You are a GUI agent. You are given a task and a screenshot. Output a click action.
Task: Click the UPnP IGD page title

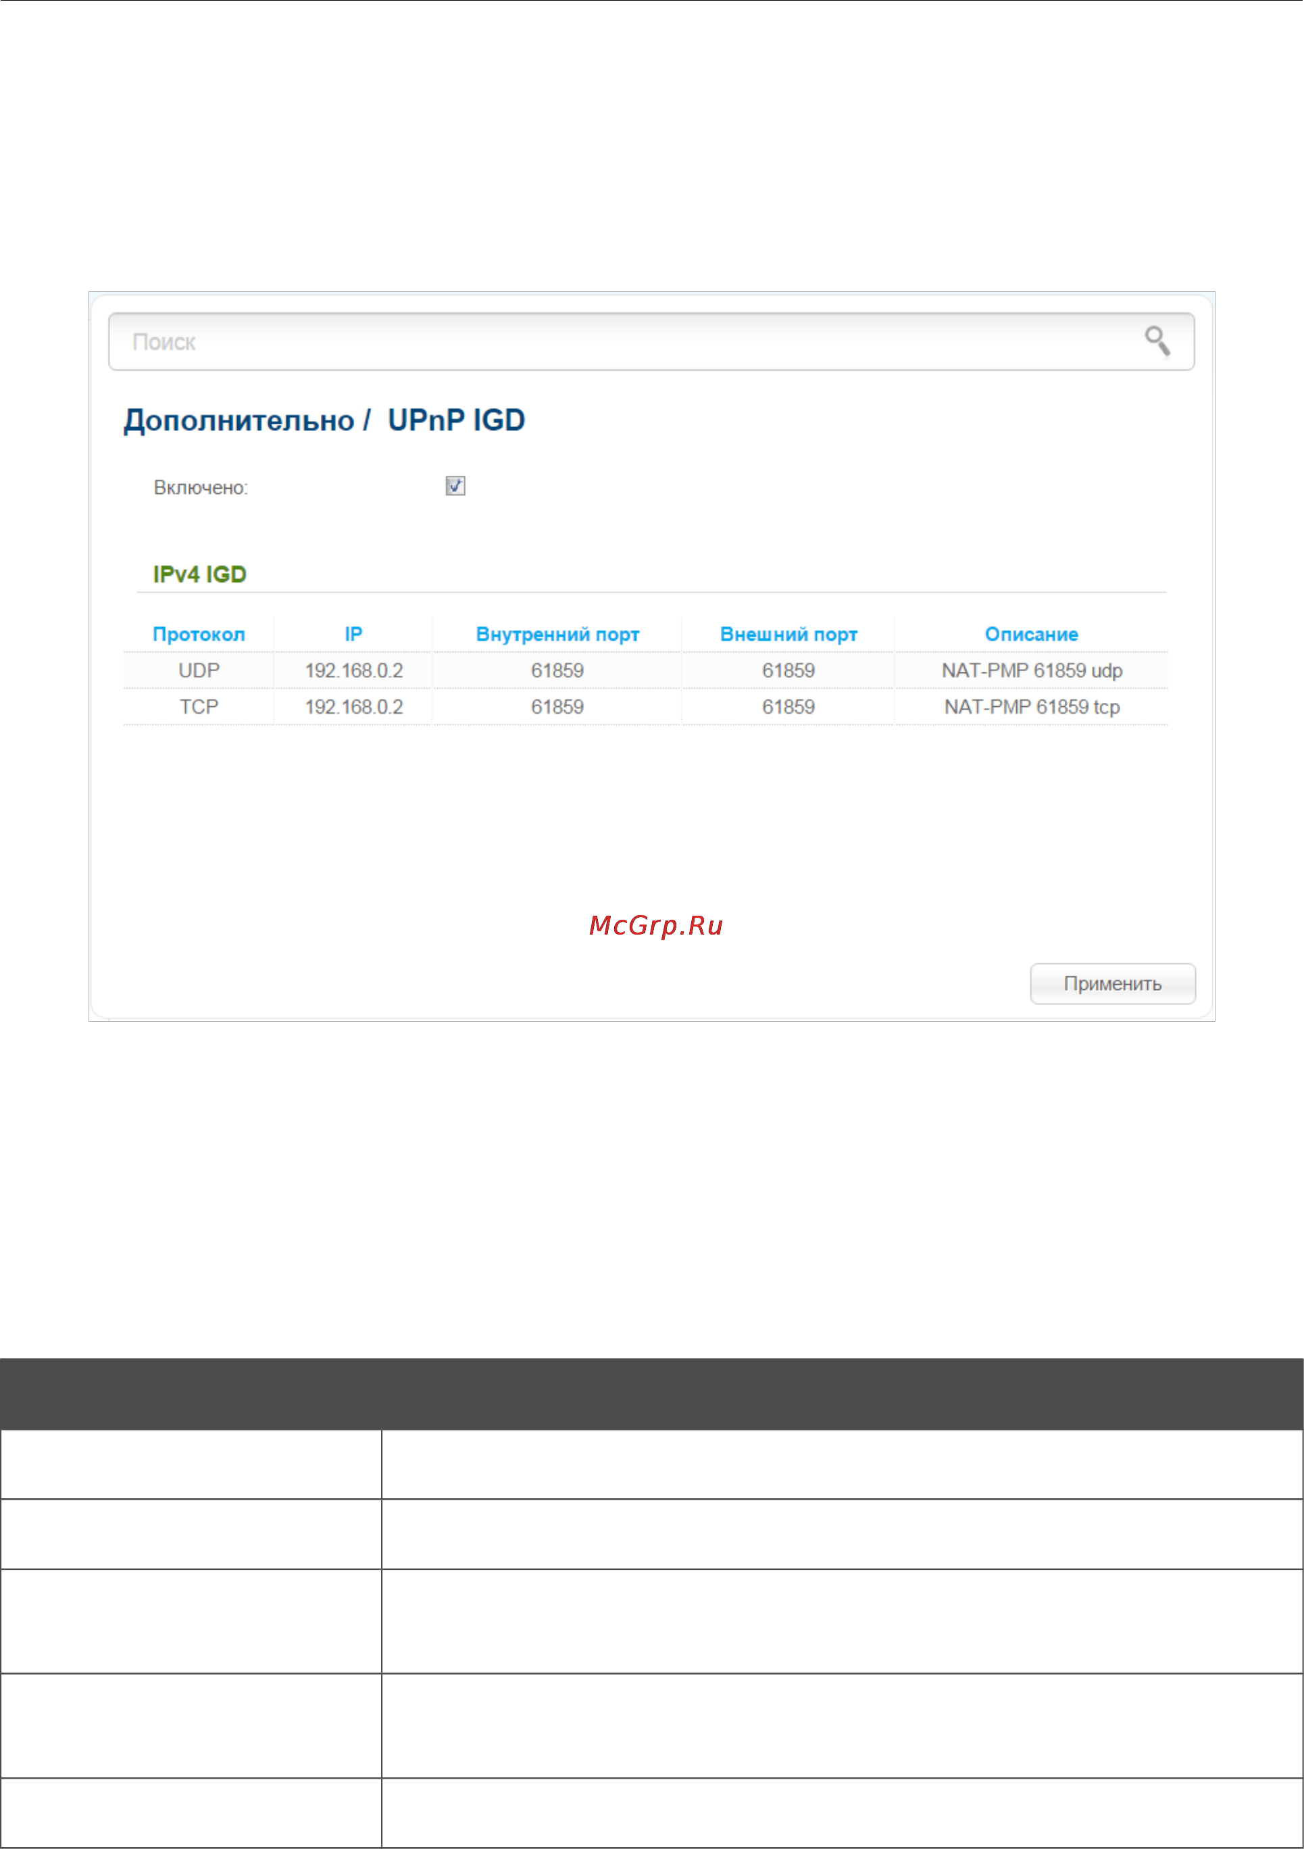[x=457, y=420]
